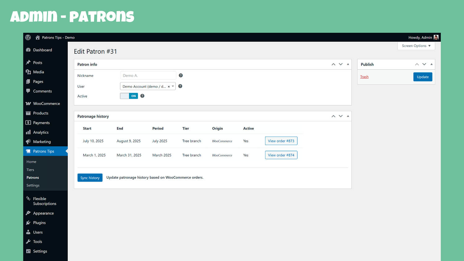This screenshot has width=464, height=261.
Task: Move Patron info panel down
Action: (x=341, y=64)
